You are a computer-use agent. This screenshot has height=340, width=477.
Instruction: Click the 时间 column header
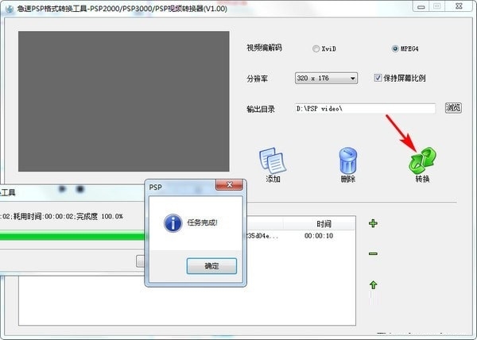point(319,224)
